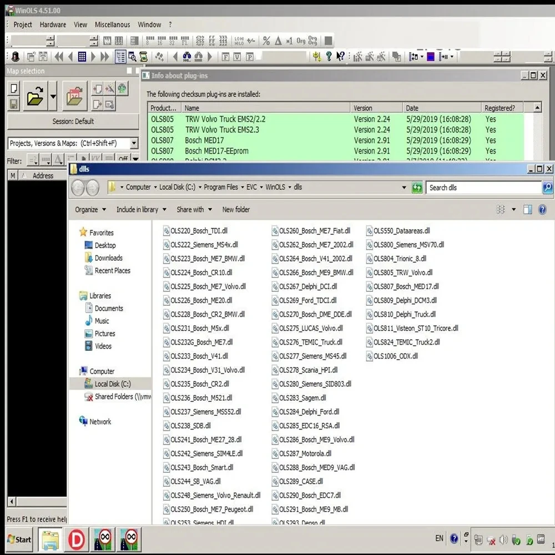The width and height of the screenshot is (555, 555).
Task: Open the dropdown arrow beside open-project icon
Action: pyautogui.click(x=53, y=97)
